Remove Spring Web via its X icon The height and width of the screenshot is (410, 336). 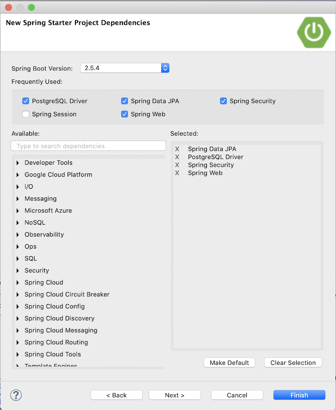click(177, 173)
